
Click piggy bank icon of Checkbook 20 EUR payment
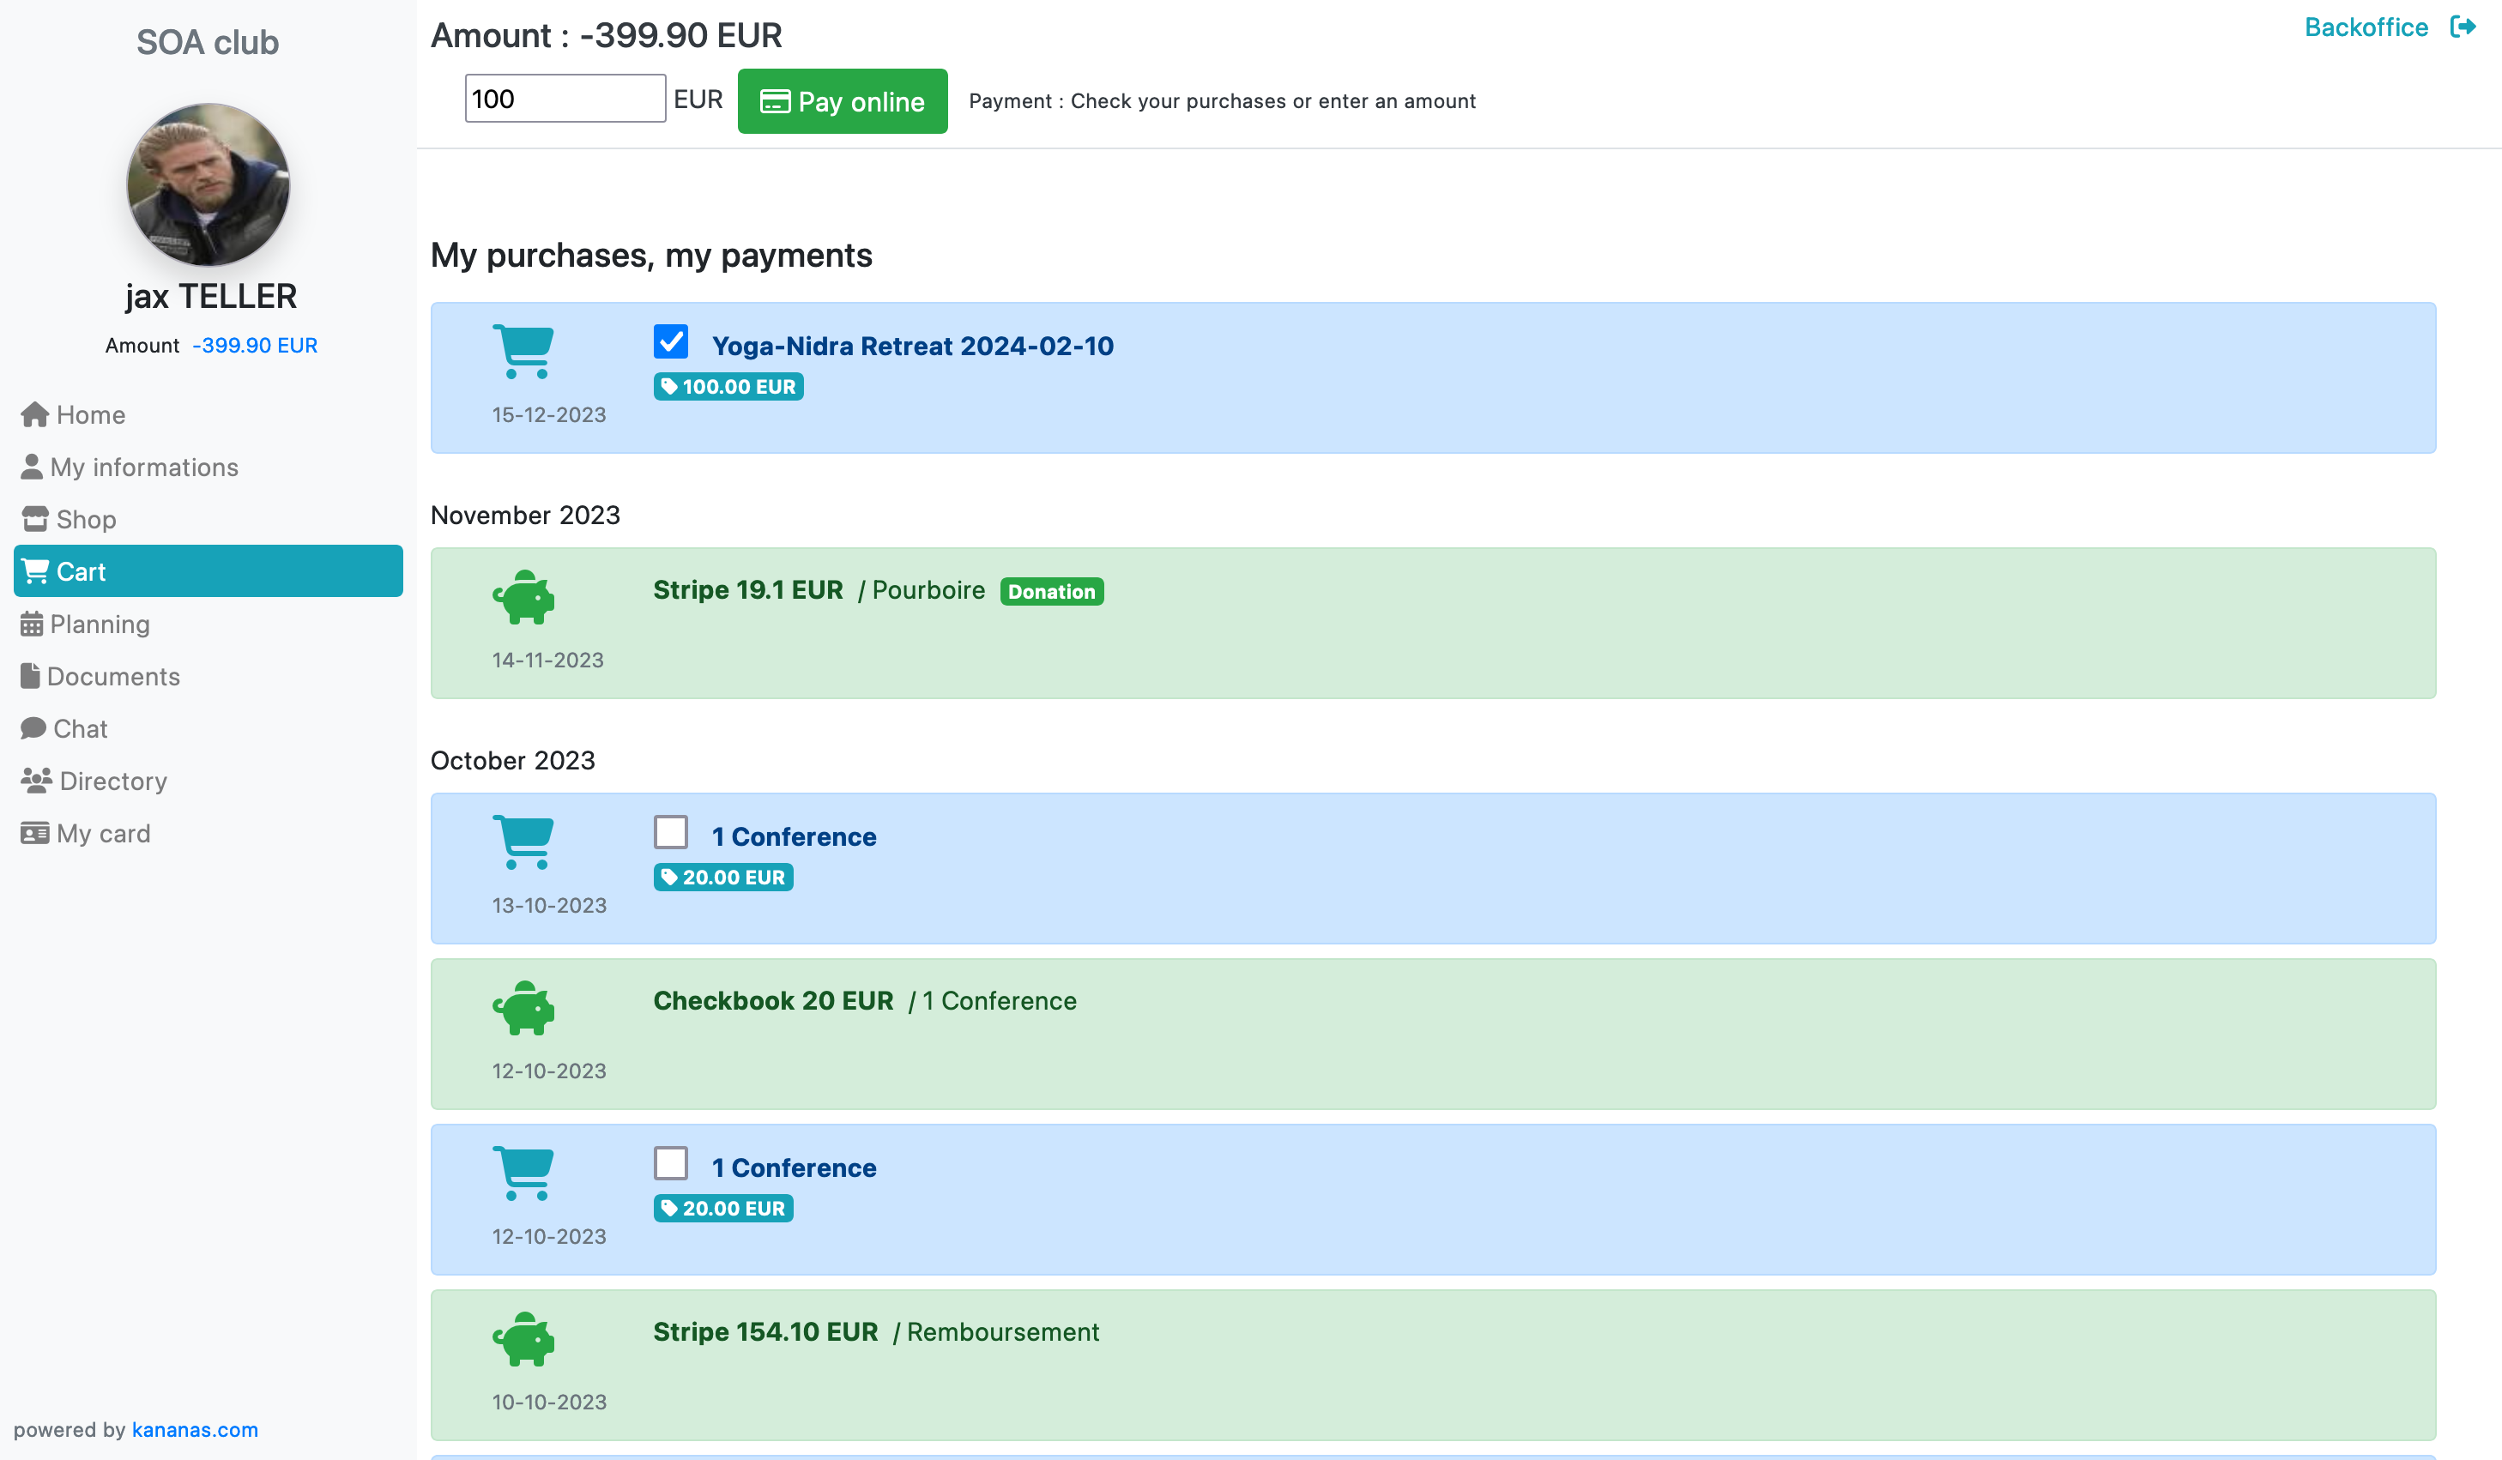tap(523, 1007)
